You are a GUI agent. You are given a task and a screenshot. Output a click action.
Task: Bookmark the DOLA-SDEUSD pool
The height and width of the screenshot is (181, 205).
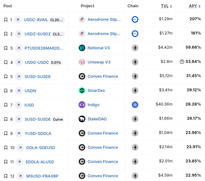coord(6,148)
